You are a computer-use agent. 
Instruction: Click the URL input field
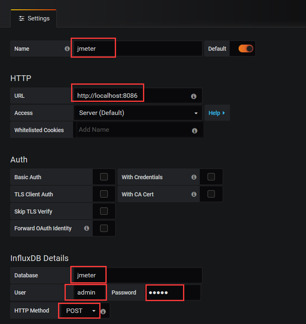pyautogui.click(x=138, y=96)
